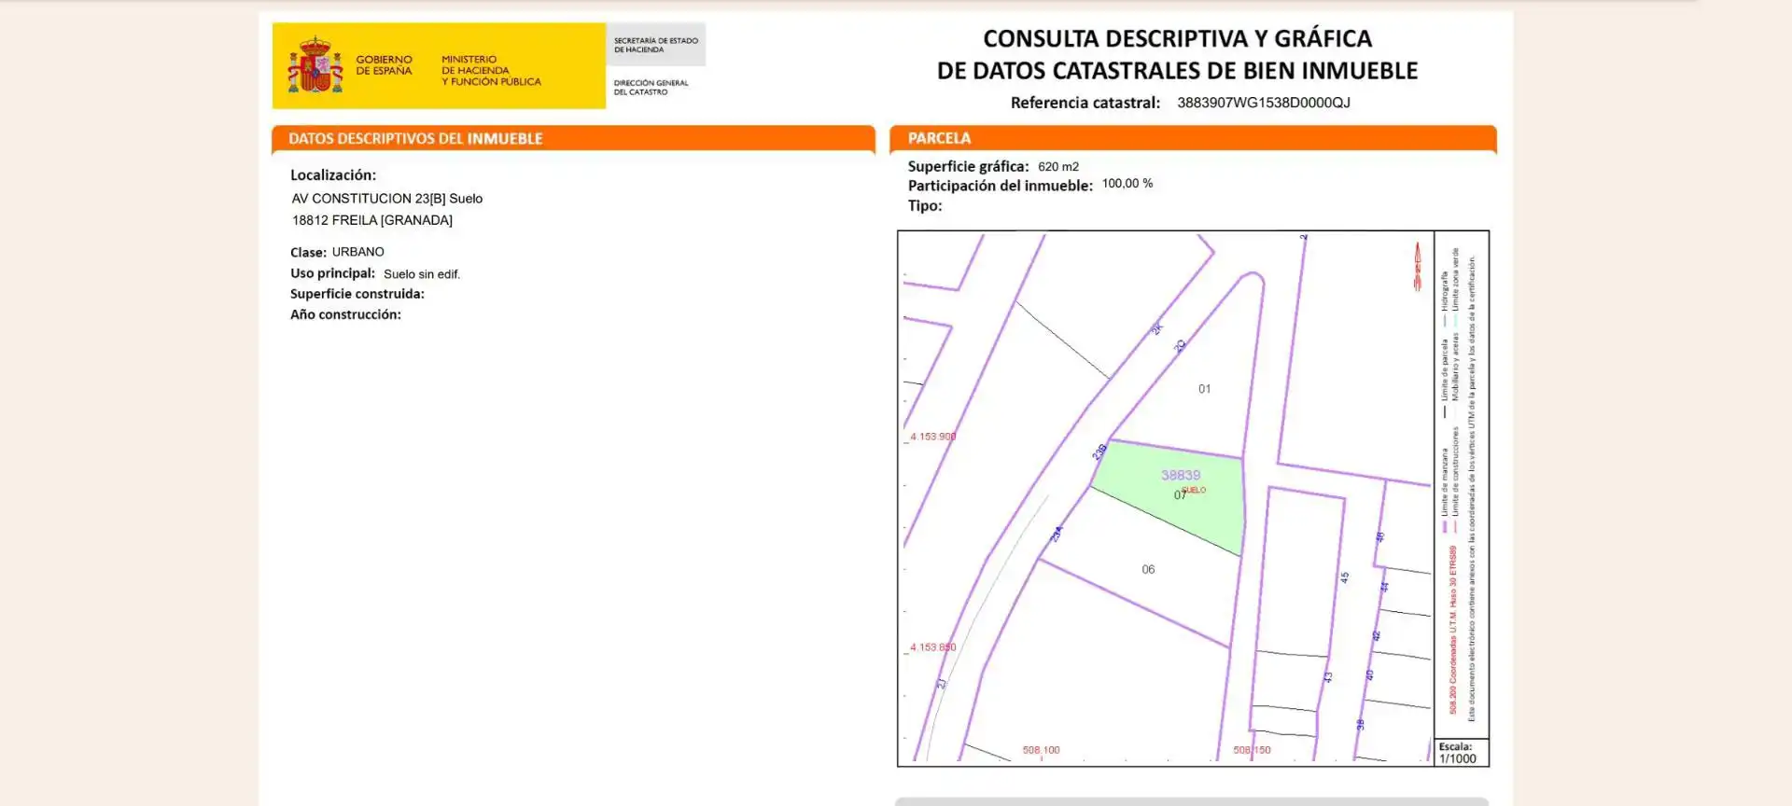Select the catastral reference 3883907WG1538D0000QJ
The image size is (1792, 806).
pos(1263,103)
